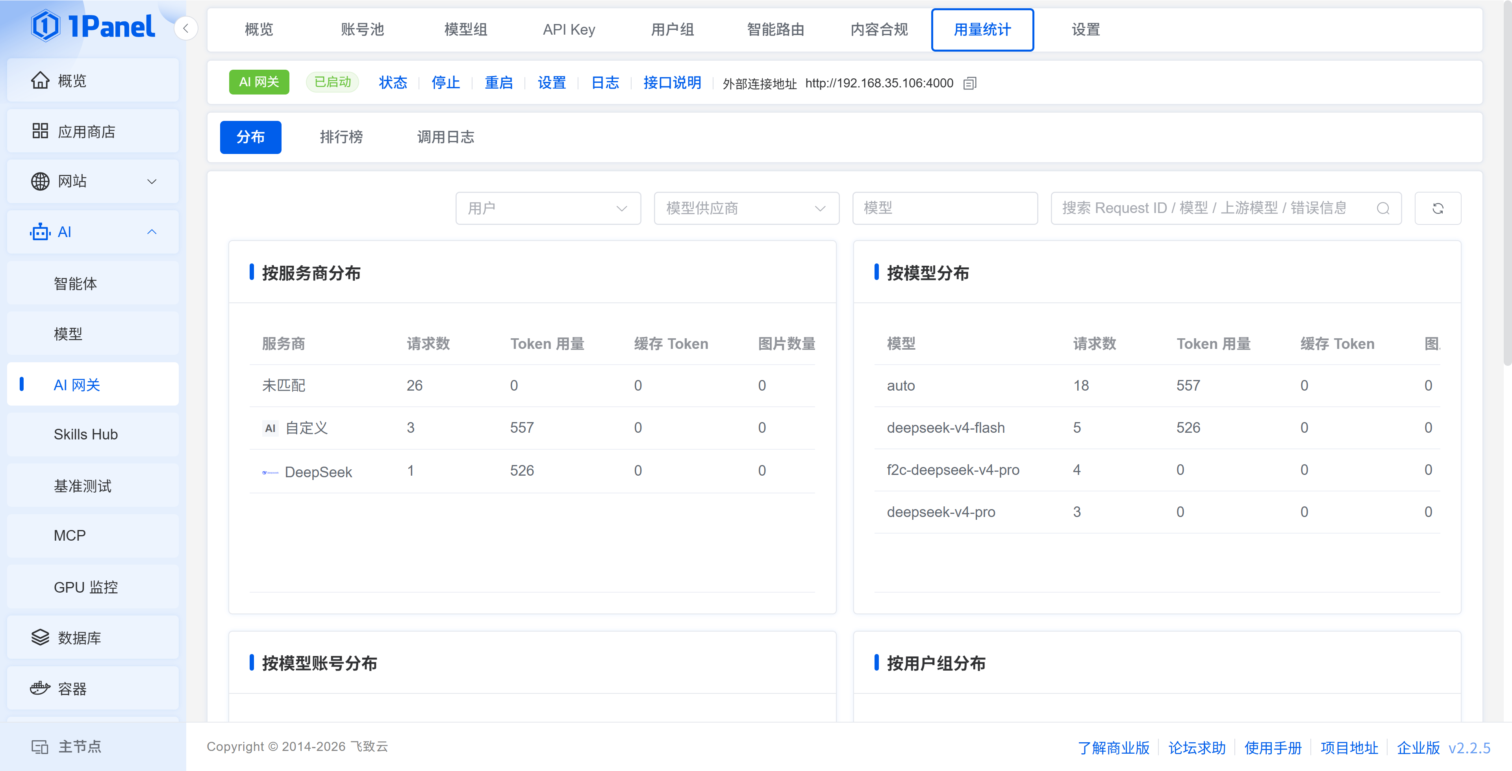Image resolution: width=1512 pixels, height=771 pixels.
Task: Focus the Request ID search field
Action: point(1226,208)
